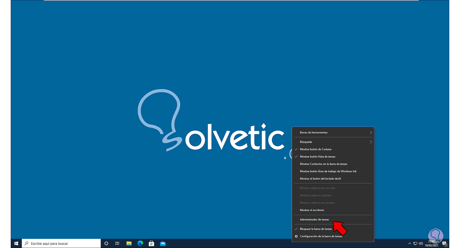
Task: Enable Mostrar Contactos en la barra de tareas
Action: tap(323, 164)
